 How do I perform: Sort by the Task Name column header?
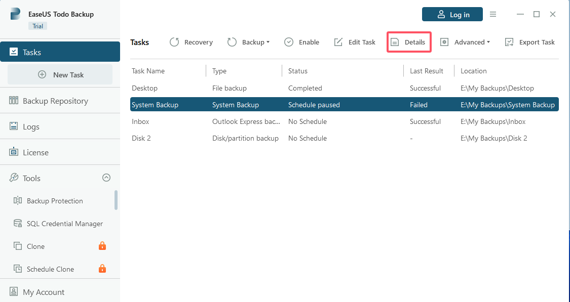[148, 71]
